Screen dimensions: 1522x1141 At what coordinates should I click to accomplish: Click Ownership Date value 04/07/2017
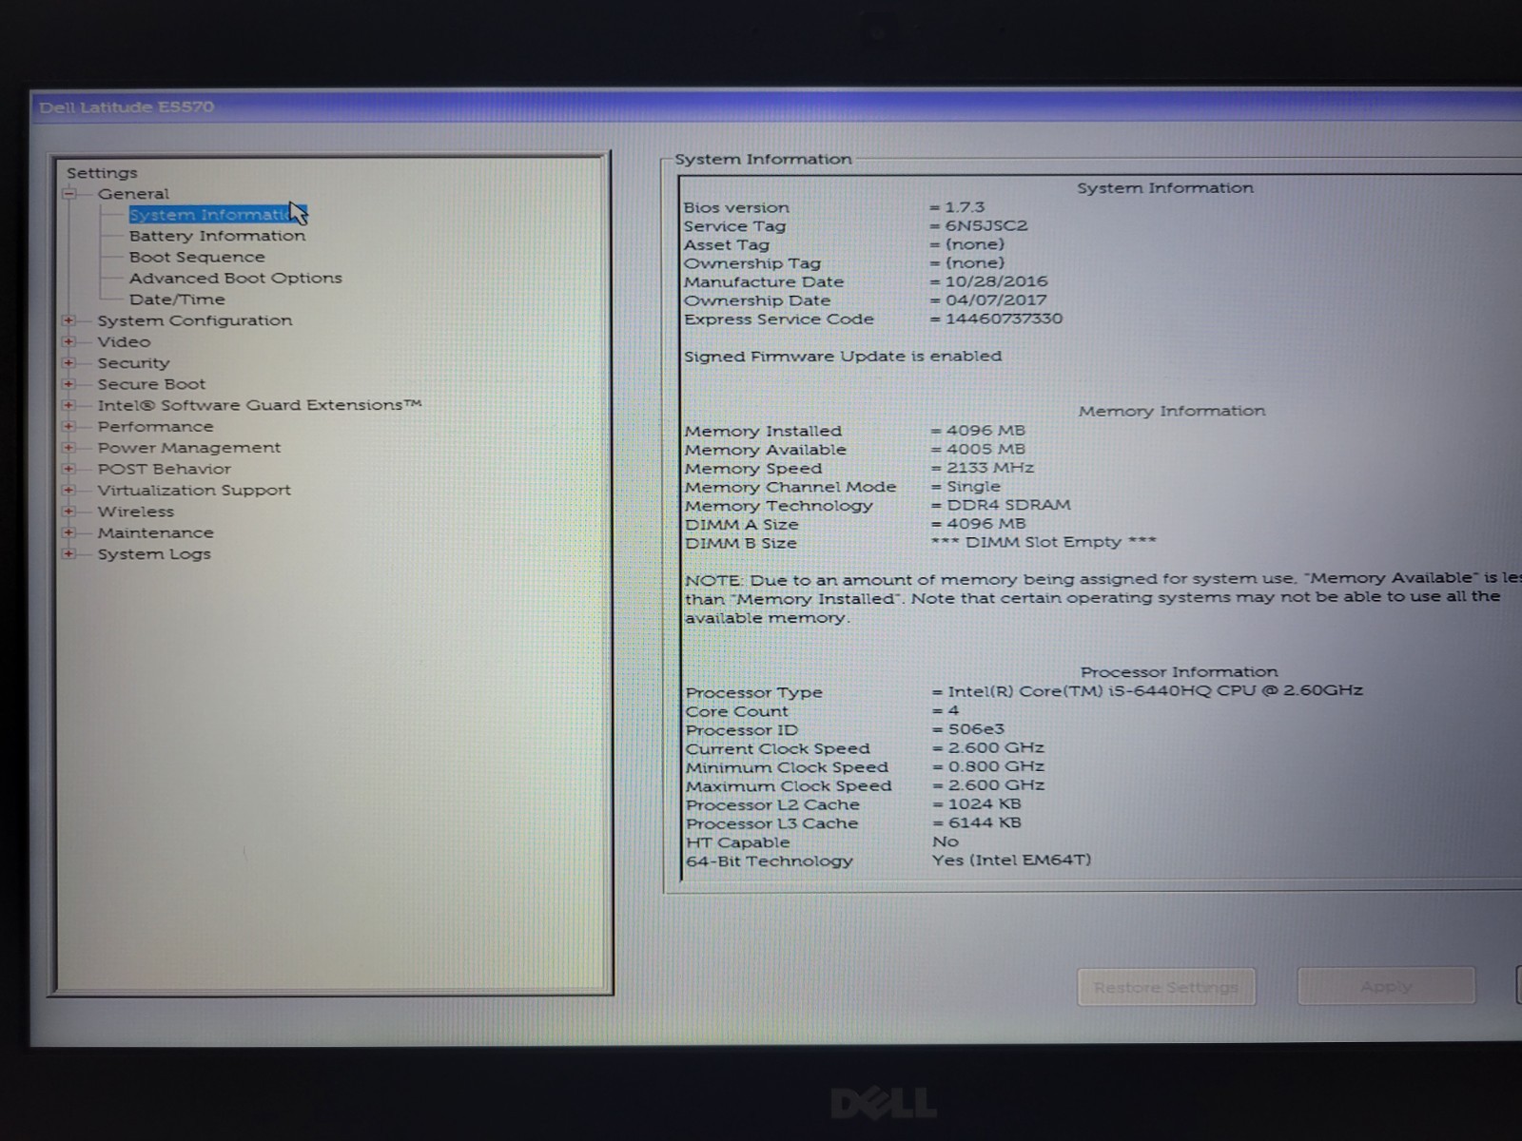point(996,300)
